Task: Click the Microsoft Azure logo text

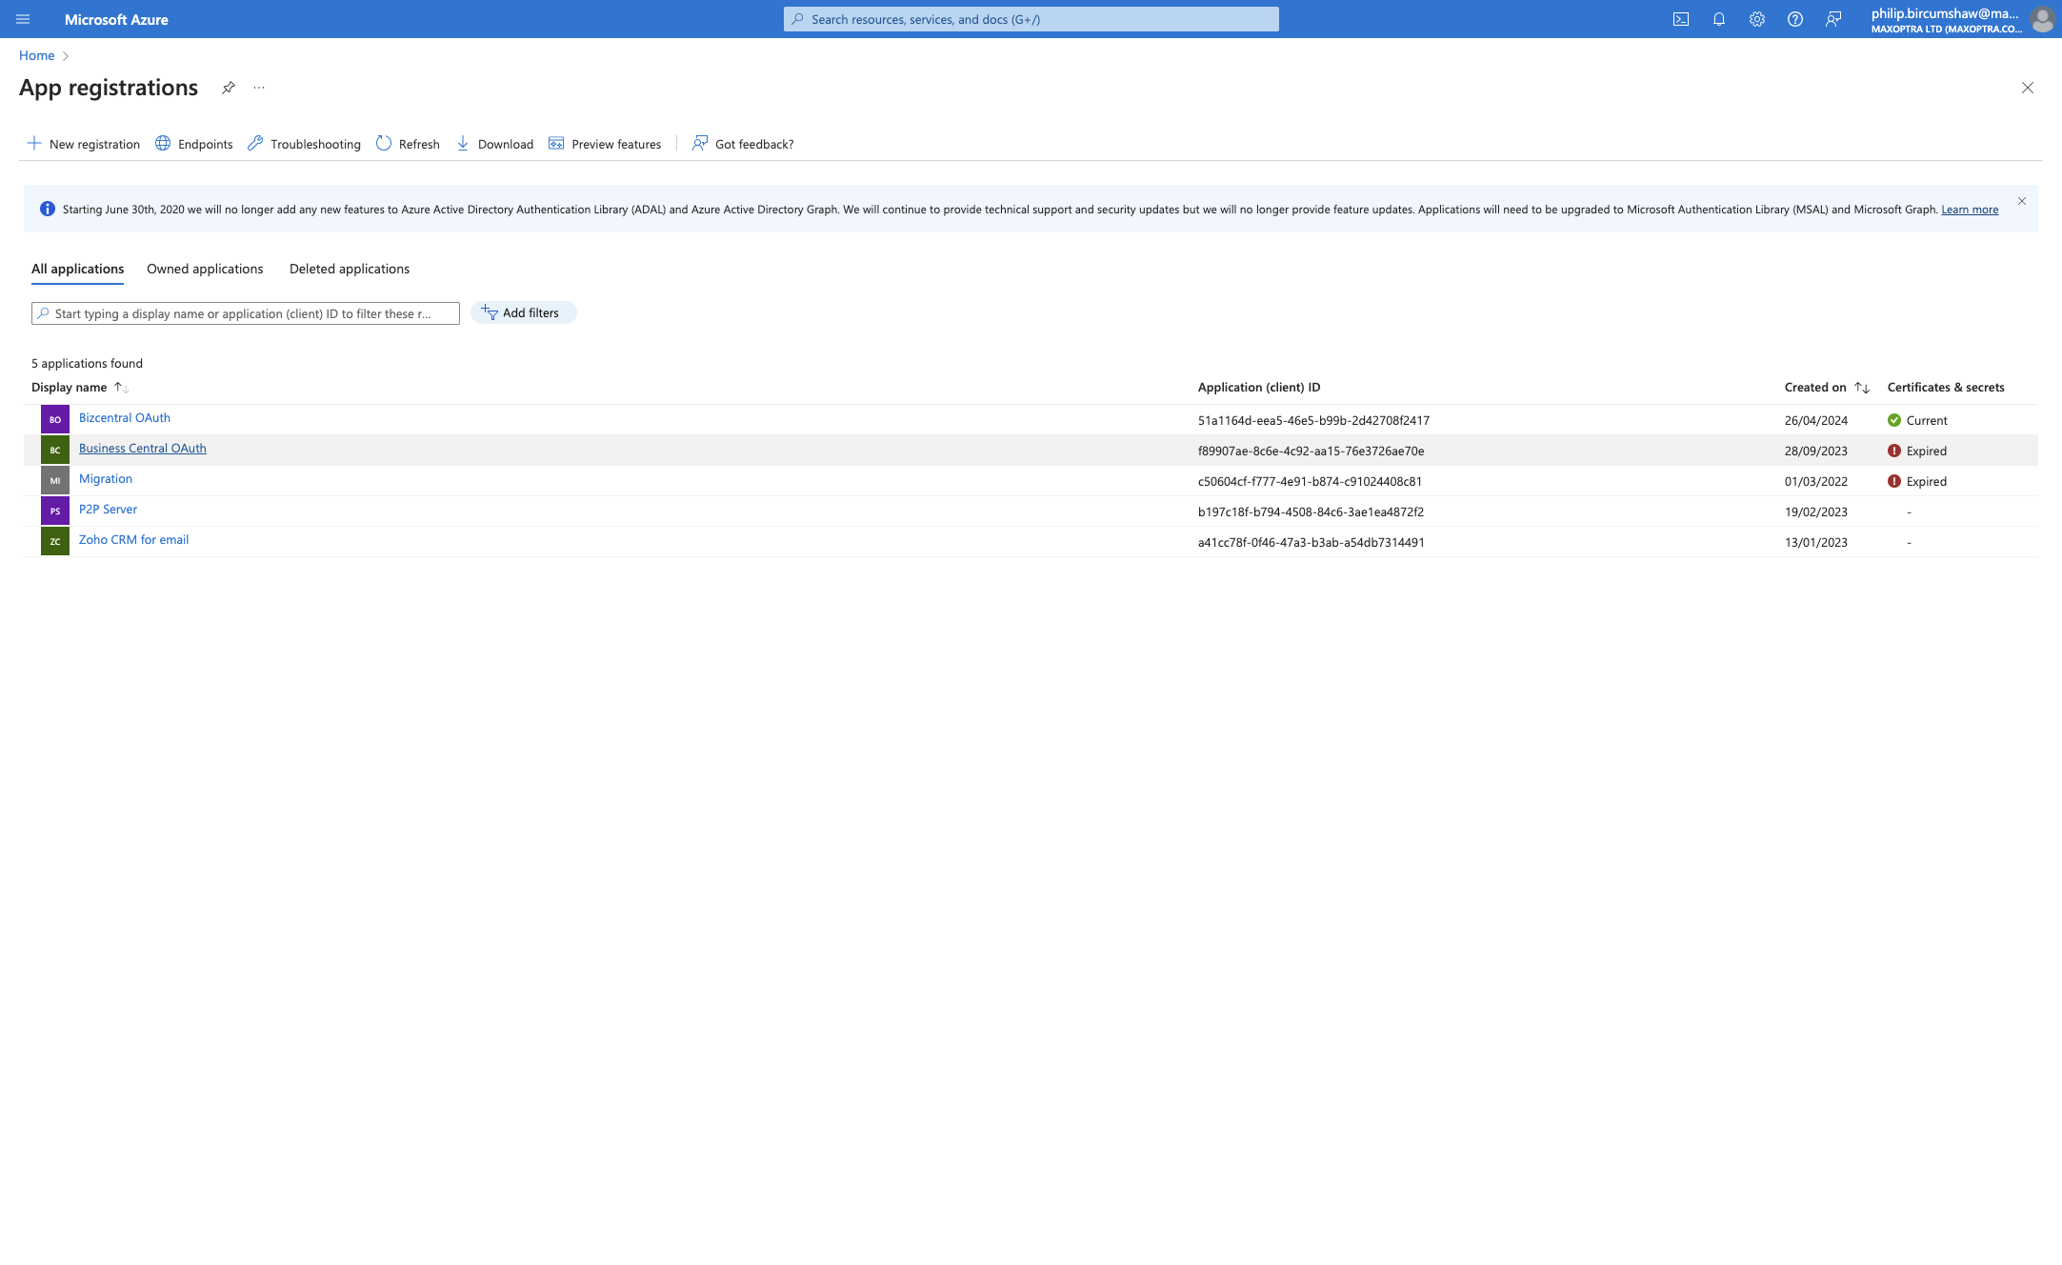Action: [116, 19]
